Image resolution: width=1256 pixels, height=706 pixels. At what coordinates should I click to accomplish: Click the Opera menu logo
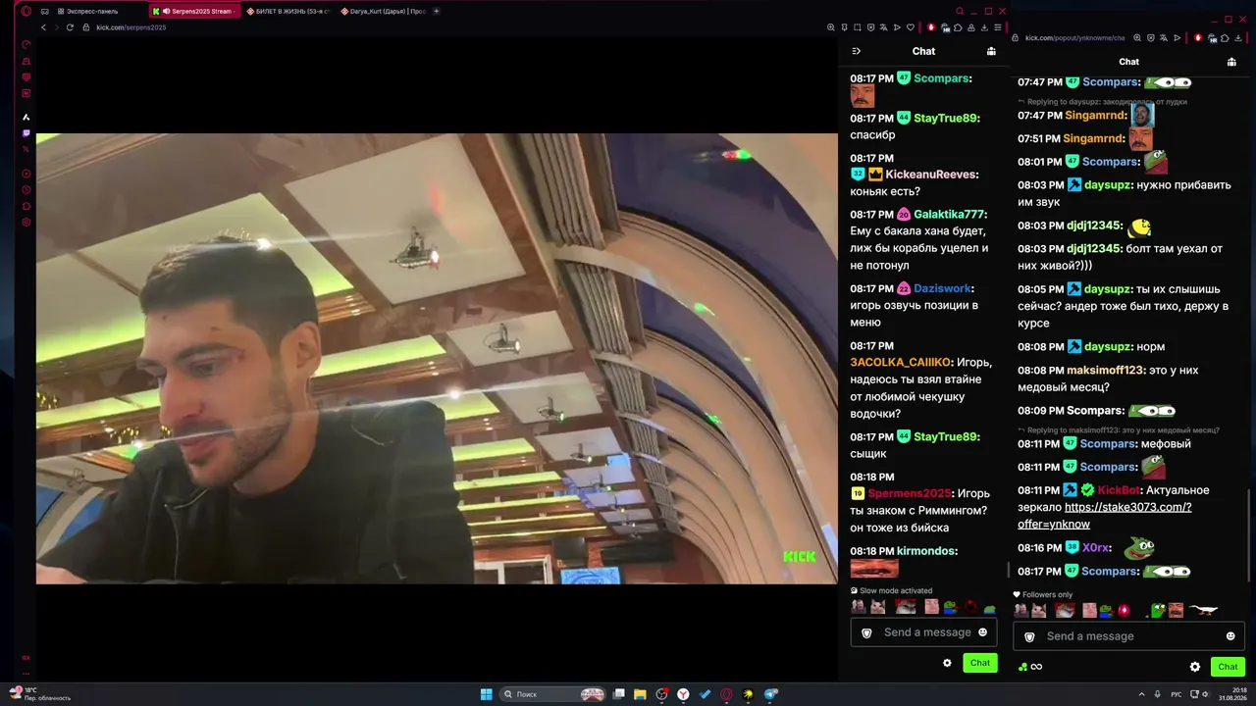[26, 11]
